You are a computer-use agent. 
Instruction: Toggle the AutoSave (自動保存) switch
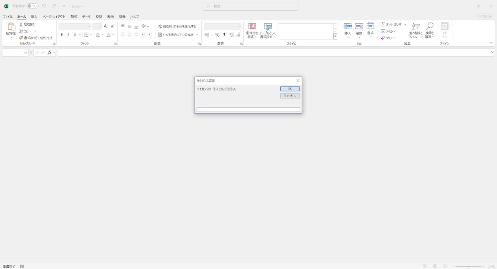[33, 6]
